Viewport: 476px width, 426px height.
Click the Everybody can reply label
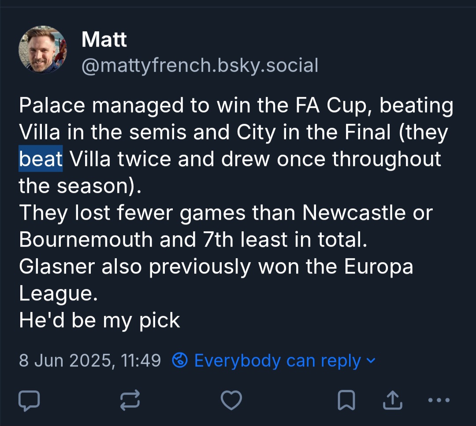(278, 360)
